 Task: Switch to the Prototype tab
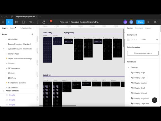[x=139, y=28]
